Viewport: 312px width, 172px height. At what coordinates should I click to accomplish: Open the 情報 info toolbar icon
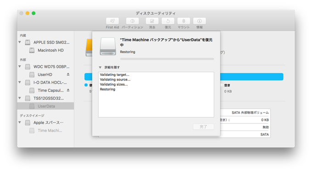point(200,21)
